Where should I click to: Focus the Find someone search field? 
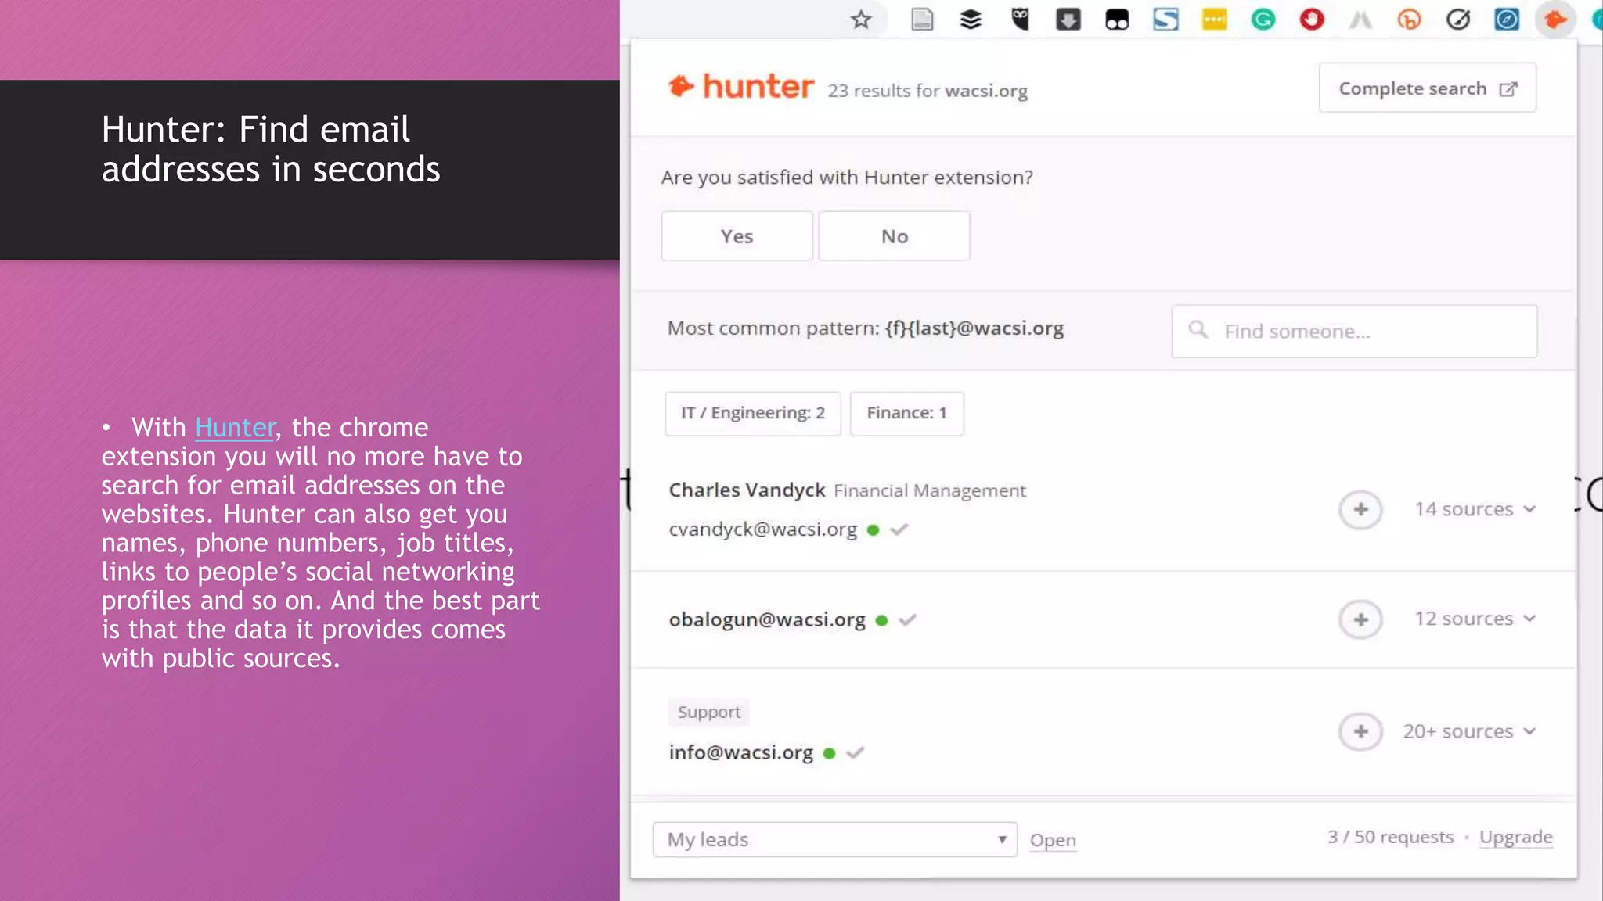pos(1354,332)
